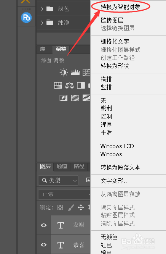The width and height of the screenshot is (166, 254).
Task: Click 栅格化图层样式 menu entry
Action: click(120, 50)
